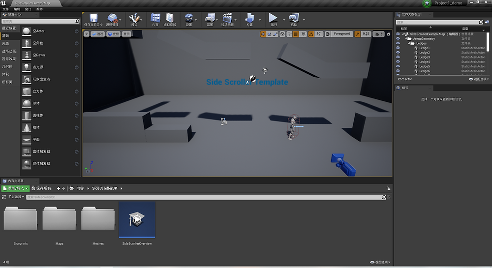Toggle visibility of Ledge4 in outliner
Image resolution: width=492 pixels, height=268 pixels.
tap(398, 62)
